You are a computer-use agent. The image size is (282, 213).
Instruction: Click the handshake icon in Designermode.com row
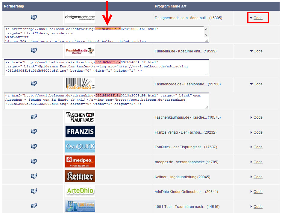click(x=34, y=17)
